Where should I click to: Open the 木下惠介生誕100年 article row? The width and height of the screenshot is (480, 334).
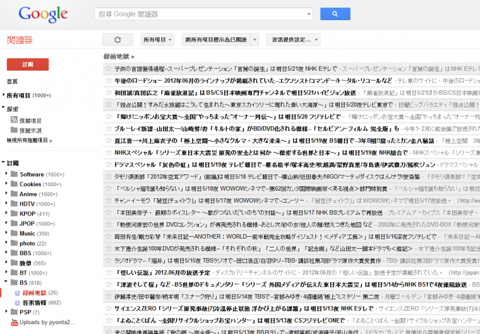point(291,248)
